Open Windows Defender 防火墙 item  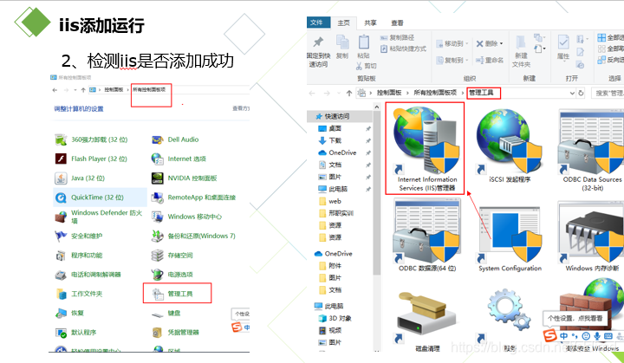98,217
